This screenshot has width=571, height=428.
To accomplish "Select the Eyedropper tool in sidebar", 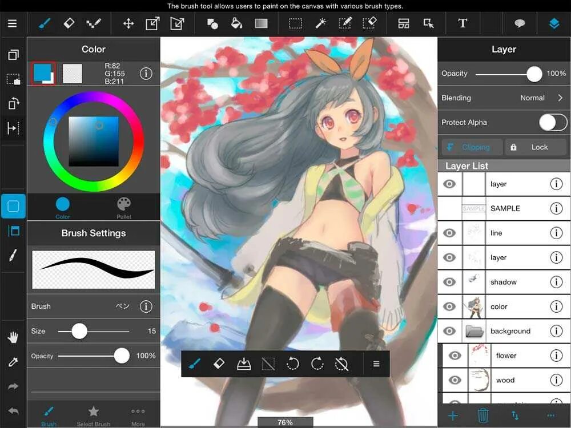I will tap(13, 362).
